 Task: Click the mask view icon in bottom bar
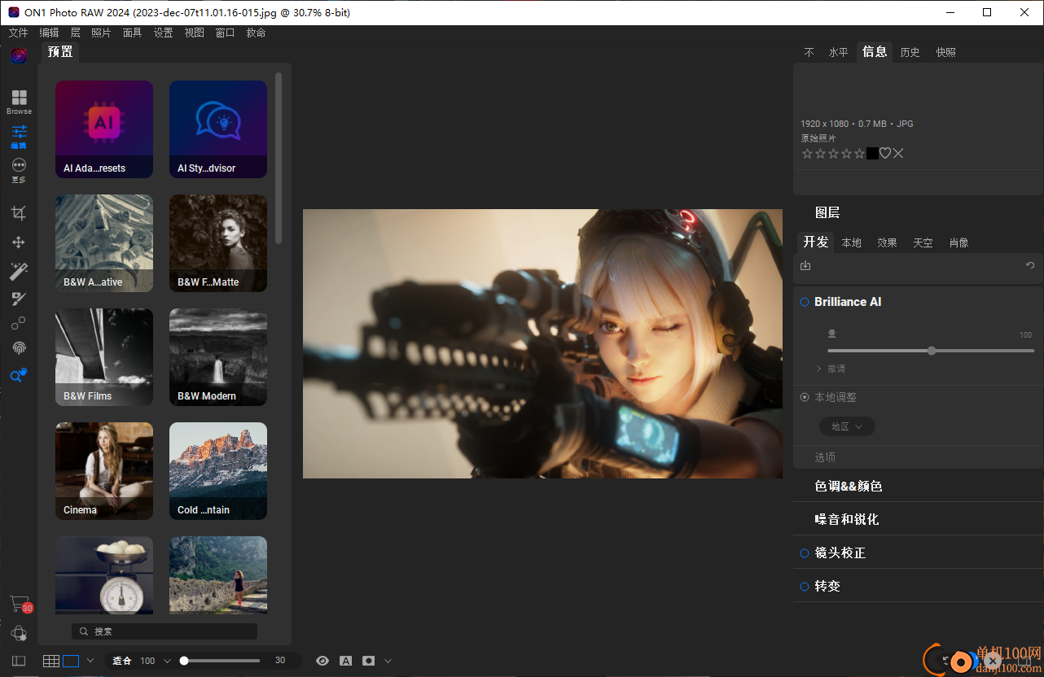369,661
